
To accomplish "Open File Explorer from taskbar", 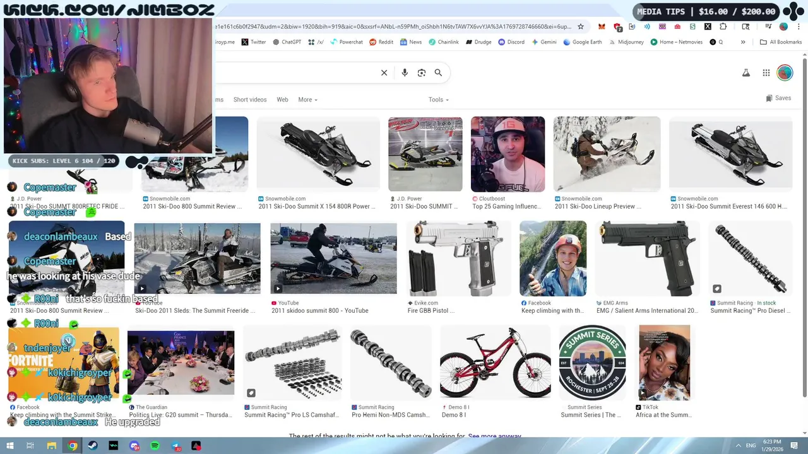I will coord(52,446).
